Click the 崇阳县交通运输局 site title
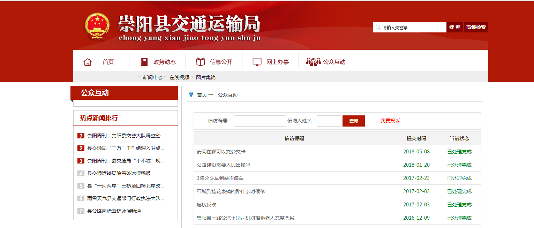This screenshot has height=228, width=534. tap(189, 24)
